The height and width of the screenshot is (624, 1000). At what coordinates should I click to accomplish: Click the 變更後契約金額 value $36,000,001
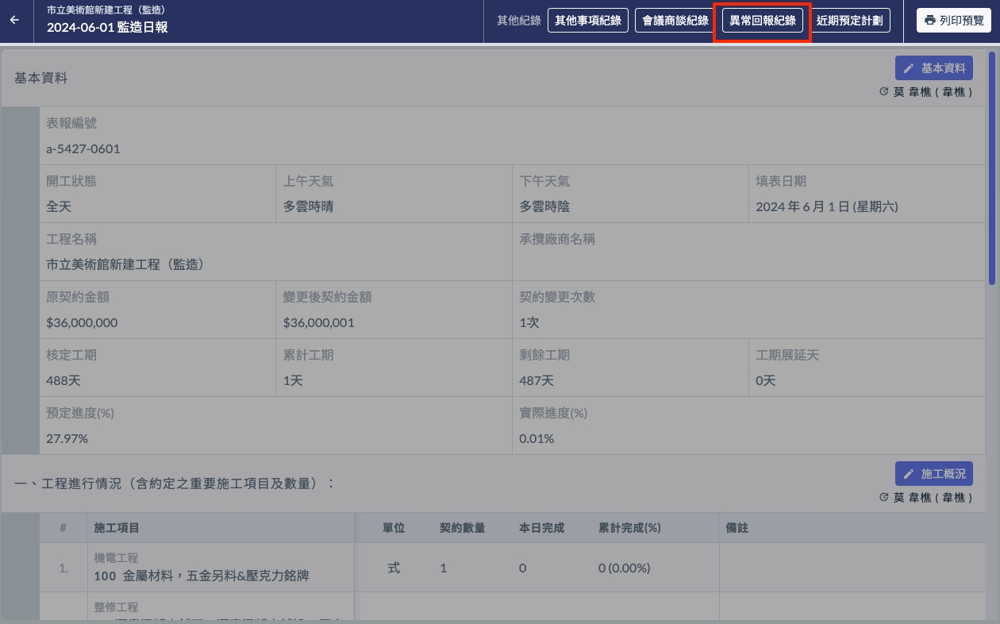click(318, 322)
